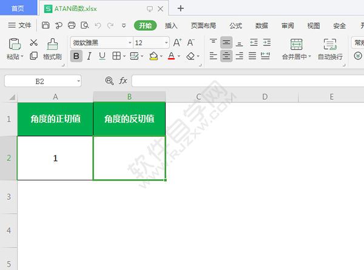
Task: Expand the fill color dropdown arrow
Action: tap(161, 56)
